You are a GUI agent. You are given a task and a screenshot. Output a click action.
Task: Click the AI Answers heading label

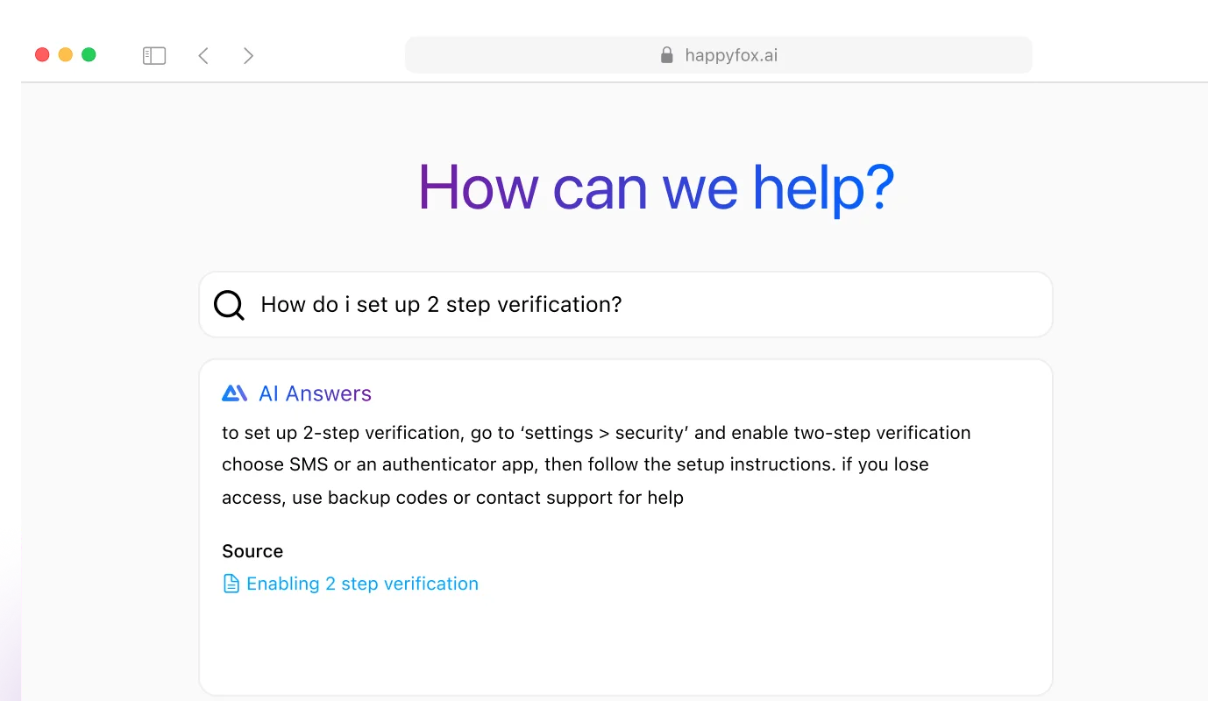(315, 393)
